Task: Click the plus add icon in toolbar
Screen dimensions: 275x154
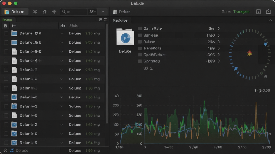Action: click(x=54, y=12)
